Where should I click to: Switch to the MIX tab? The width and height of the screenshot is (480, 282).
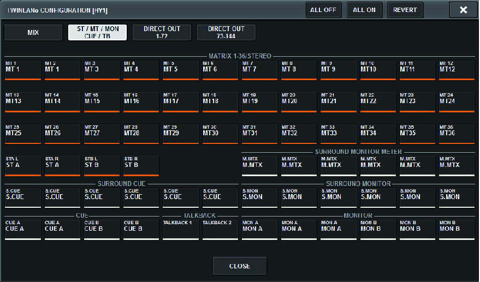coord(33,33)
